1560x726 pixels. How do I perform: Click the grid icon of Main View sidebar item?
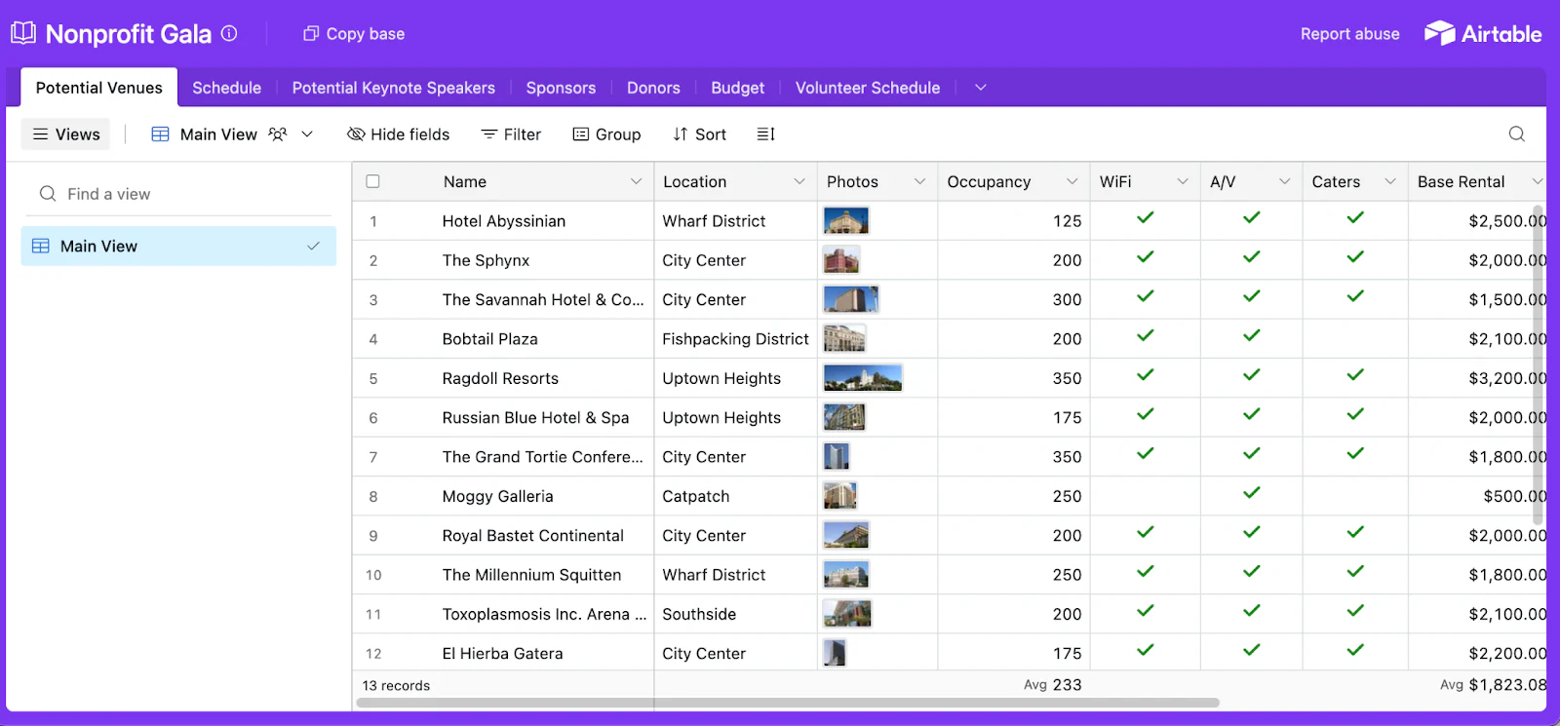pyautogui.click(x=41, y=247)
